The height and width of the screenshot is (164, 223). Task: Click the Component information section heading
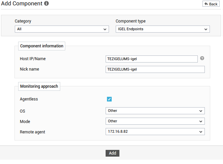point(42,46)
